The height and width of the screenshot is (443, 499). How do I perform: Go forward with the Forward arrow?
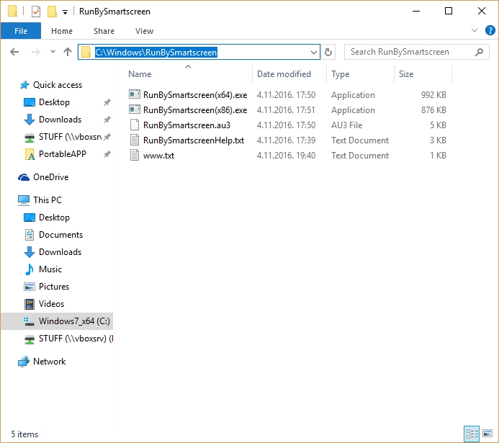click(x=36, y=52)
